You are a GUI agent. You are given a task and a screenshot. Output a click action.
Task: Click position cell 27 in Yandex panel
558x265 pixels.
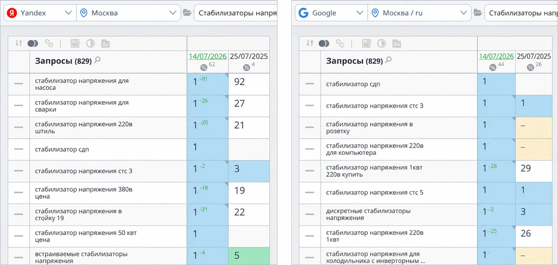[249, 106]
